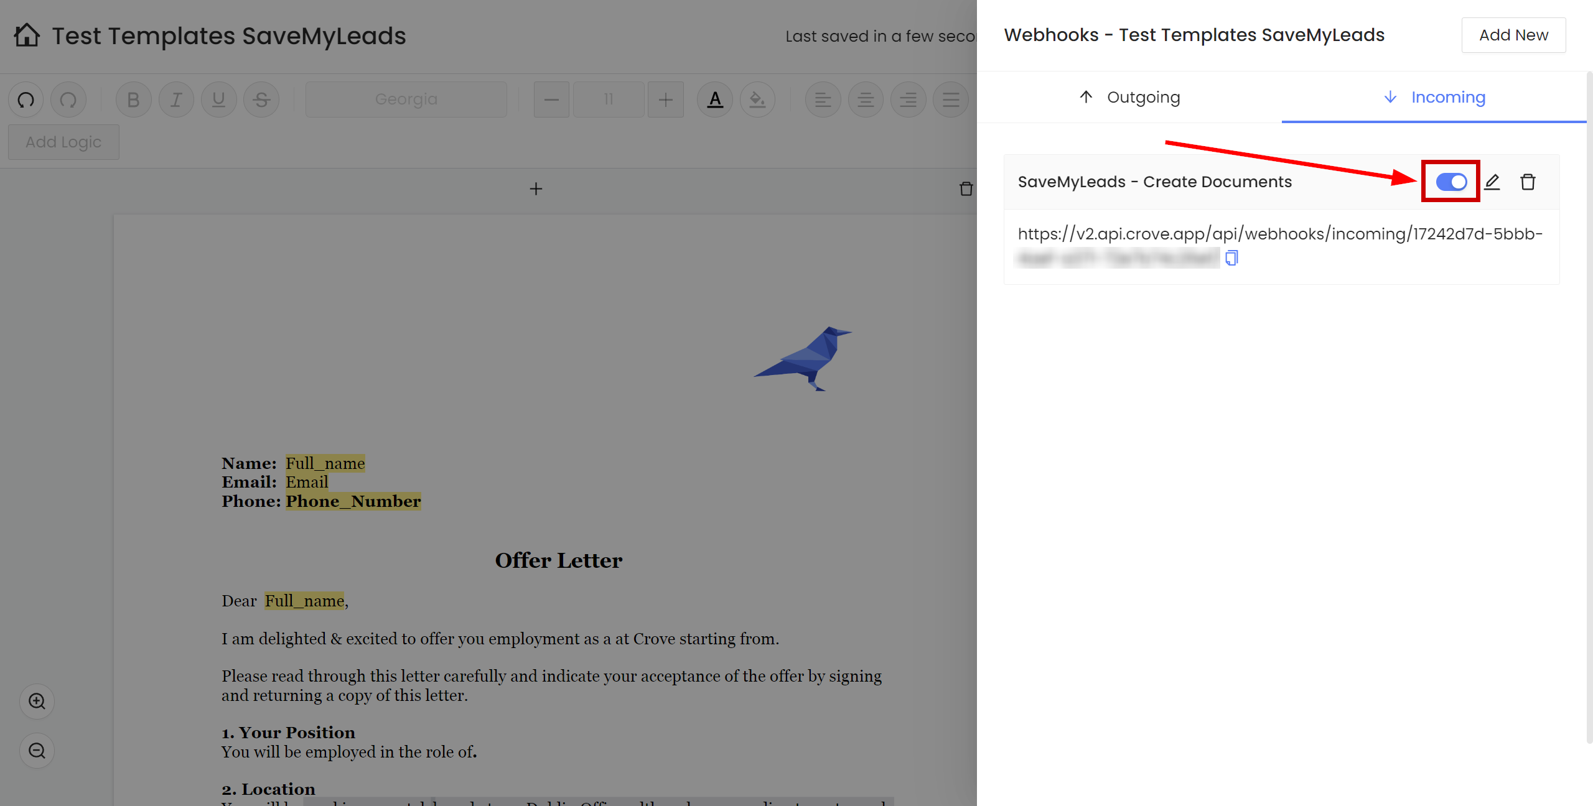
Task: Click the '2. Location' heading
Action: tap(268, 789)
